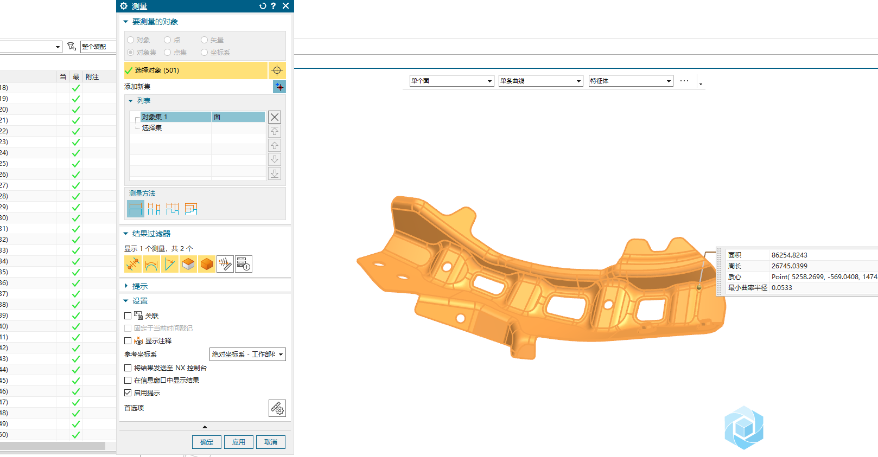Click the add-results list icon with plus
This screenshot has height=457, width=878.
tap(244, 264)
